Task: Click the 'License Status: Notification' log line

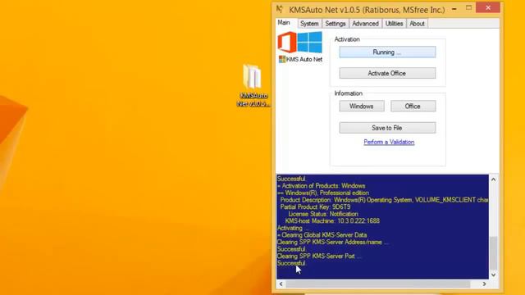Action: [x=323, y=214]
